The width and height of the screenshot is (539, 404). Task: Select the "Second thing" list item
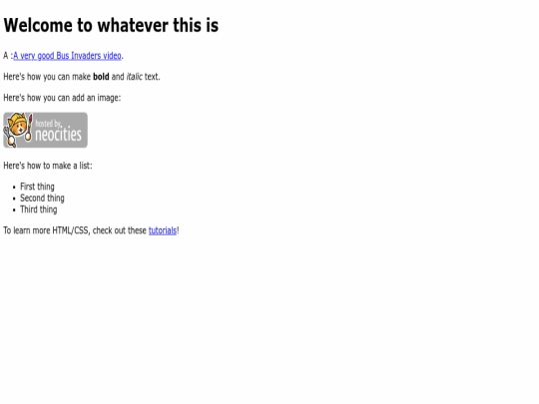(x=42, y=199)
